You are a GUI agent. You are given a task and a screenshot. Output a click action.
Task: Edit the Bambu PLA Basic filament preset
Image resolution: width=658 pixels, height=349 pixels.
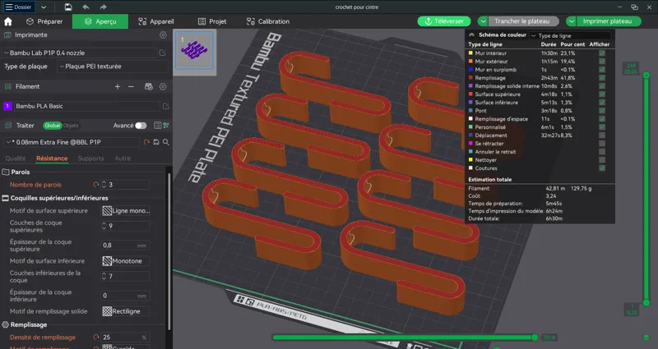coord(166,106)
